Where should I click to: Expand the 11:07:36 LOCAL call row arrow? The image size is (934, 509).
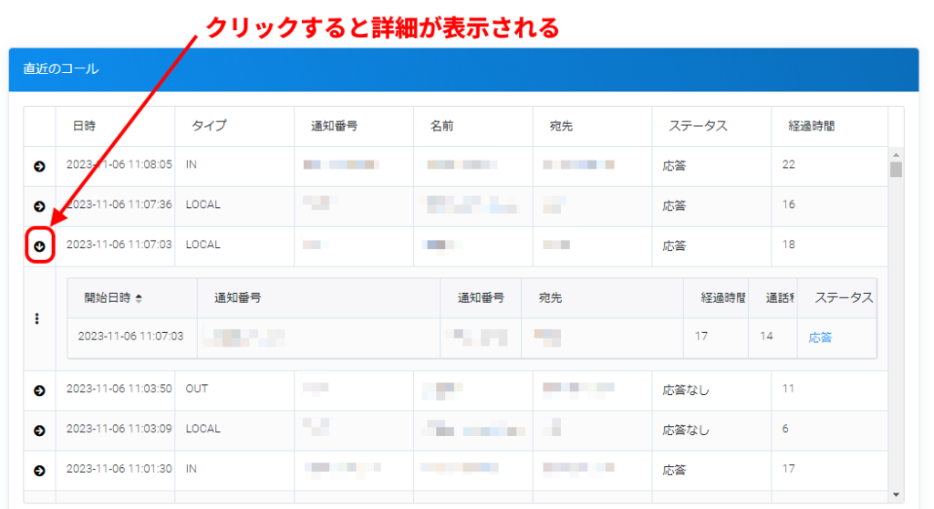pos(39,206)
